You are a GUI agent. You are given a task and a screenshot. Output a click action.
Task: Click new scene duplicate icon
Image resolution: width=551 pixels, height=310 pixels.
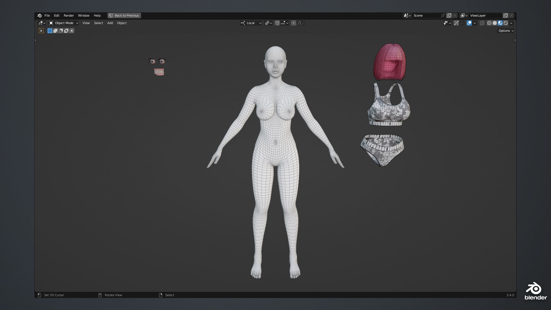click(x=449, y=15)
